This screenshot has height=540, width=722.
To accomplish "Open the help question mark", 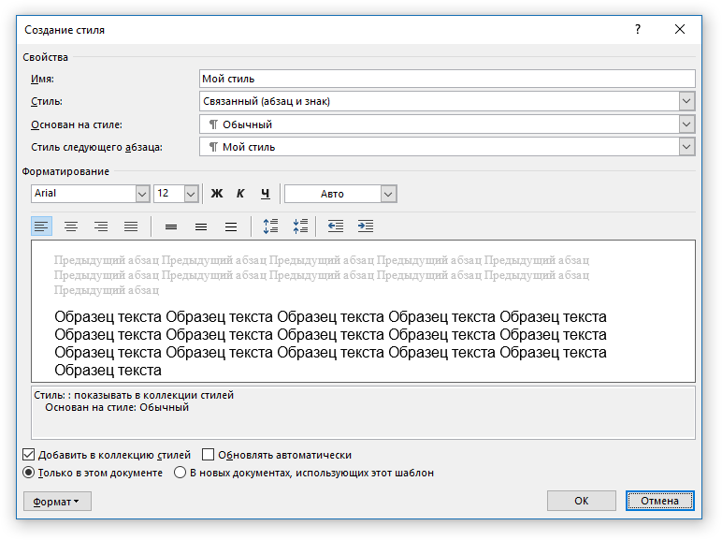I will pyautogui.click(x=638, y=30).
